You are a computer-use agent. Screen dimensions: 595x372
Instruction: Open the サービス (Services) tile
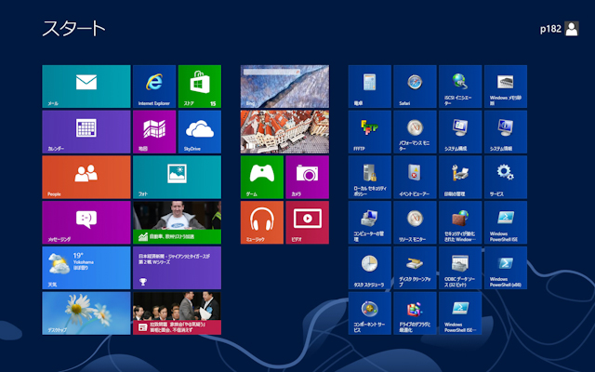coord(506,178)
